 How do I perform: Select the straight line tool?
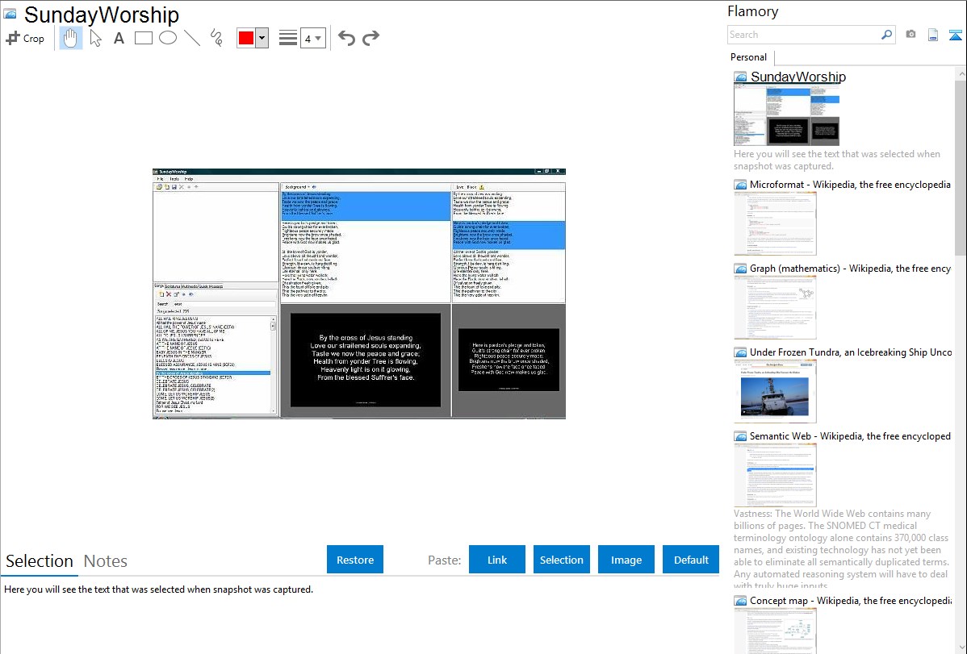pyautogui.click(x=192, y=38)
